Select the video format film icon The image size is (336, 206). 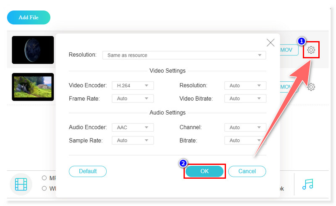tap(21, 184)
